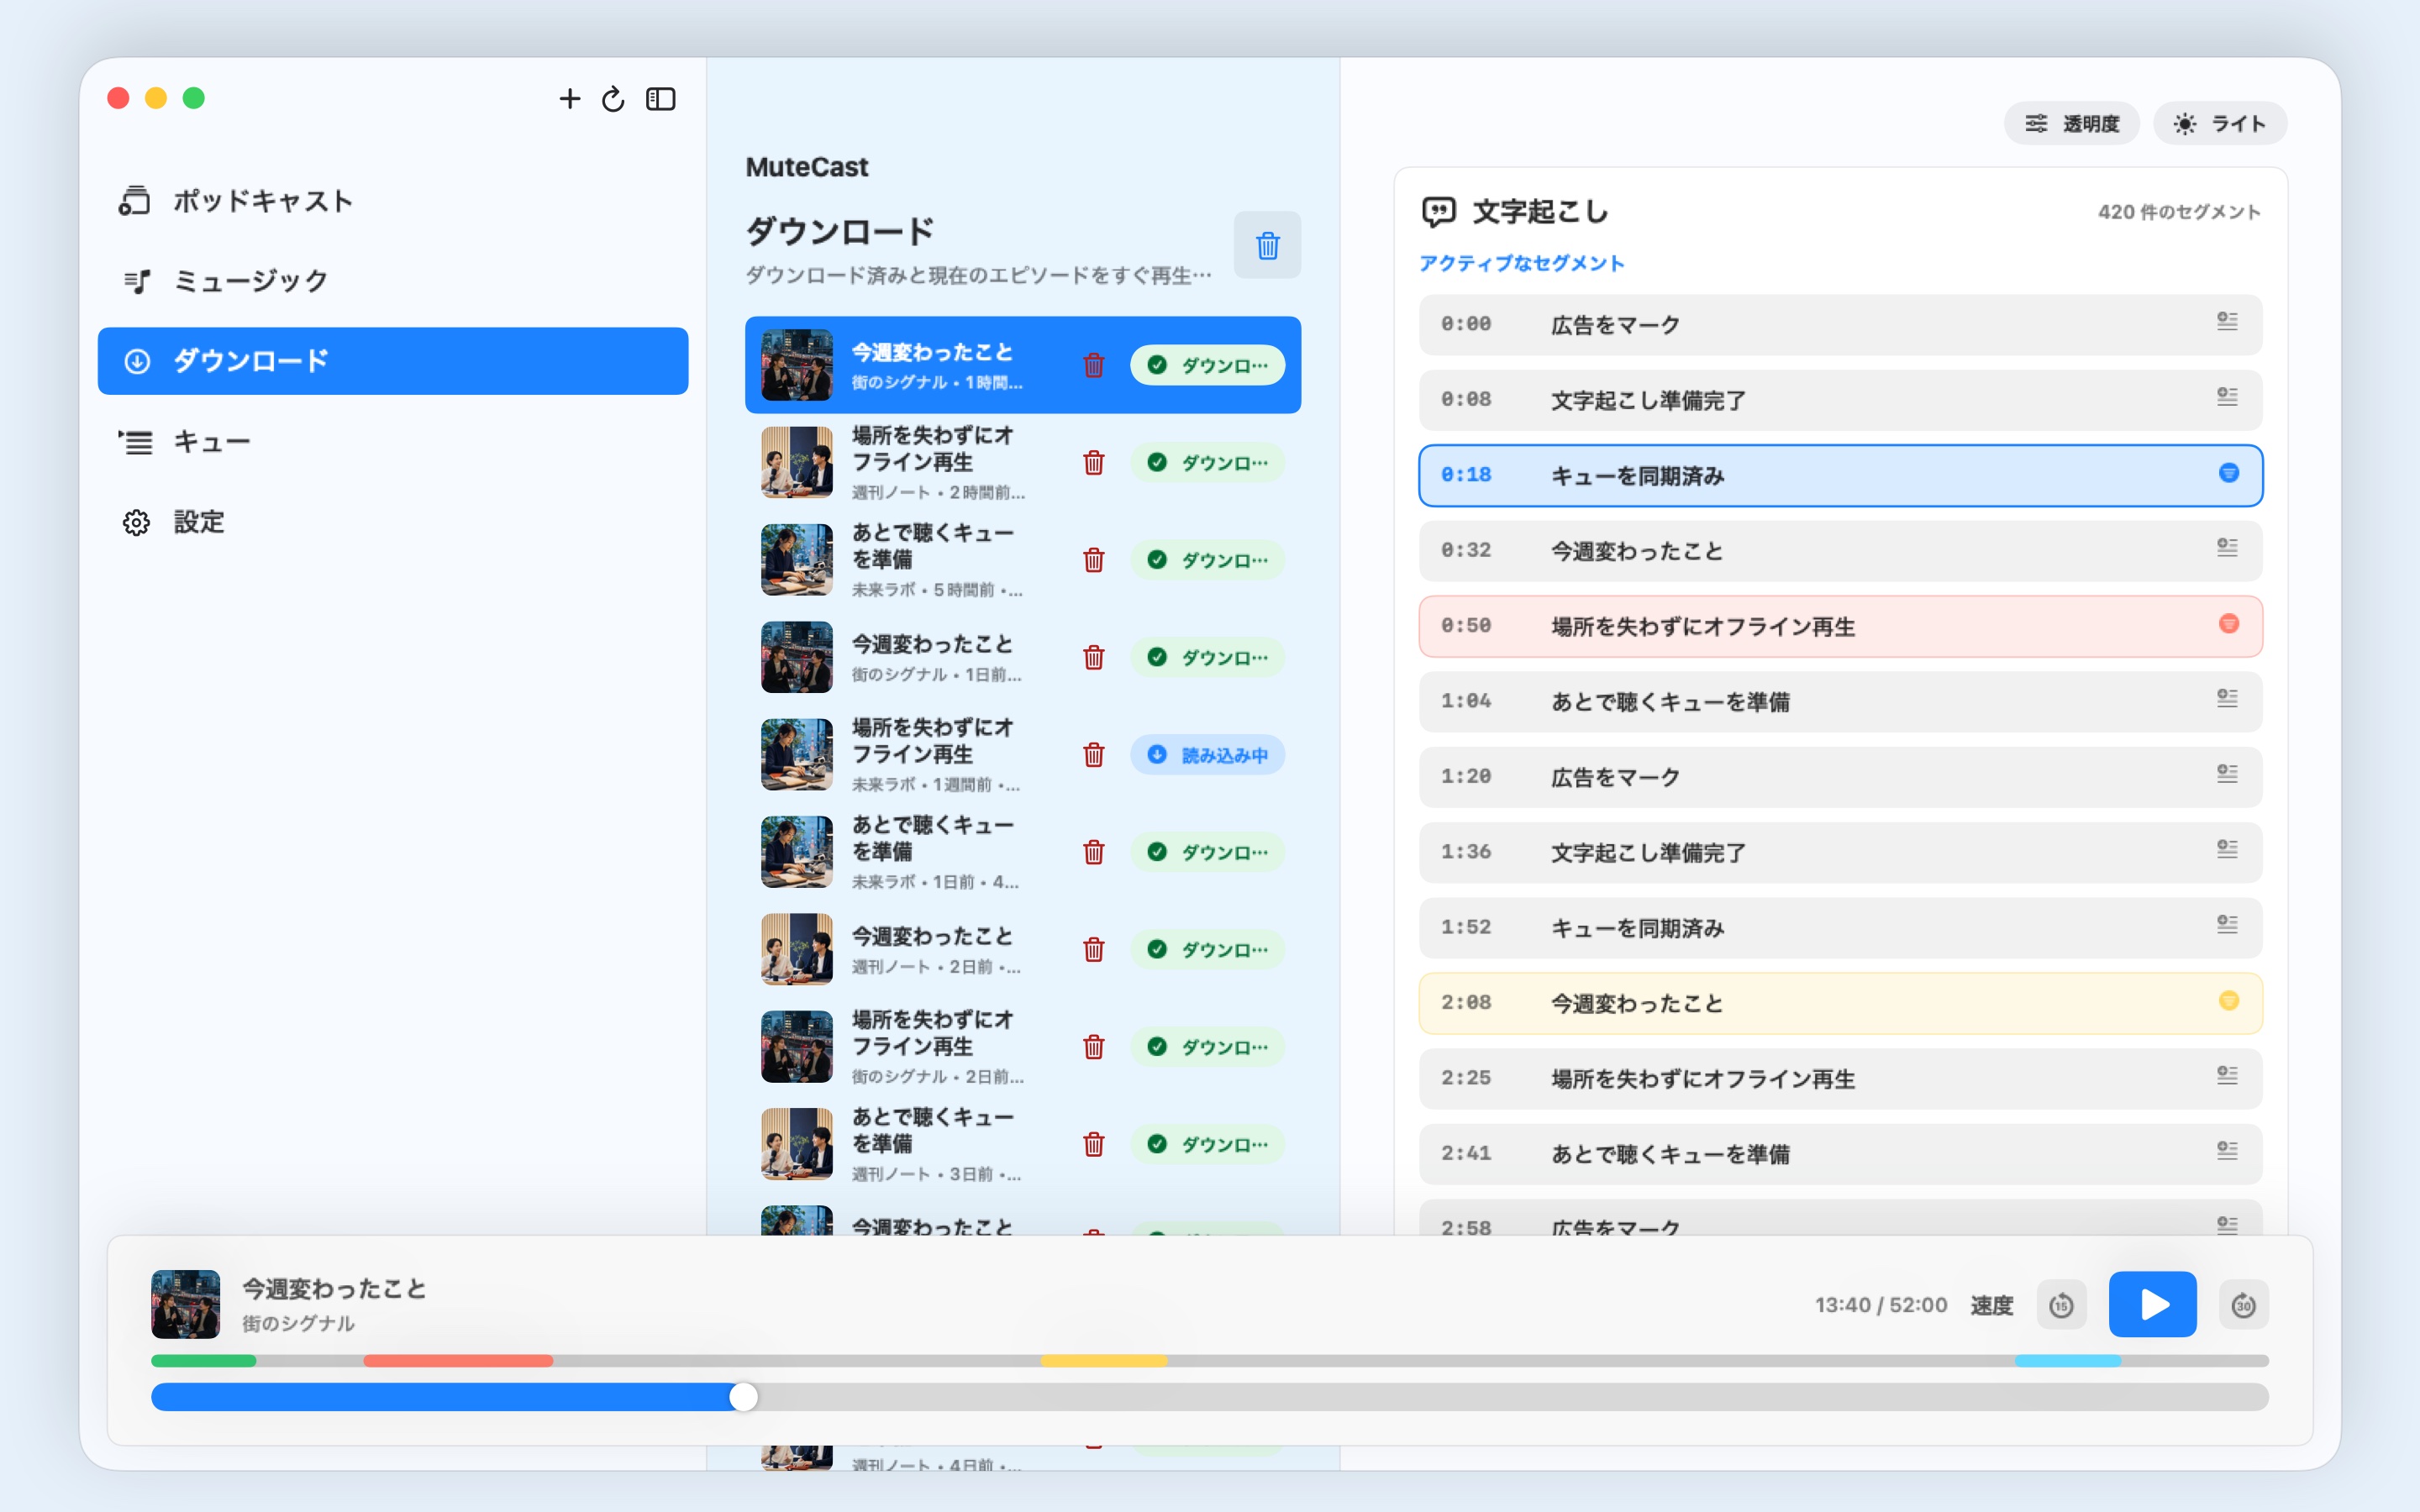Delete 場所を失わずにオフライン再生 街のシグナル 2日前 episode
This screenshot has width=2420, height=1512.
coord(1094,1046)
